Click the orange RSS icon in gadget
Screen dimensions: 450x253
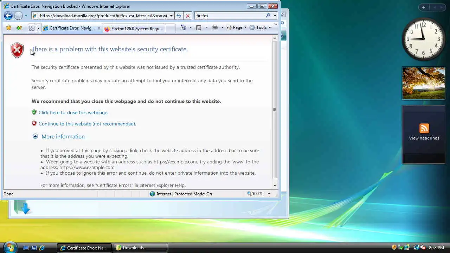pyautogui.click(x=424, y=128)
